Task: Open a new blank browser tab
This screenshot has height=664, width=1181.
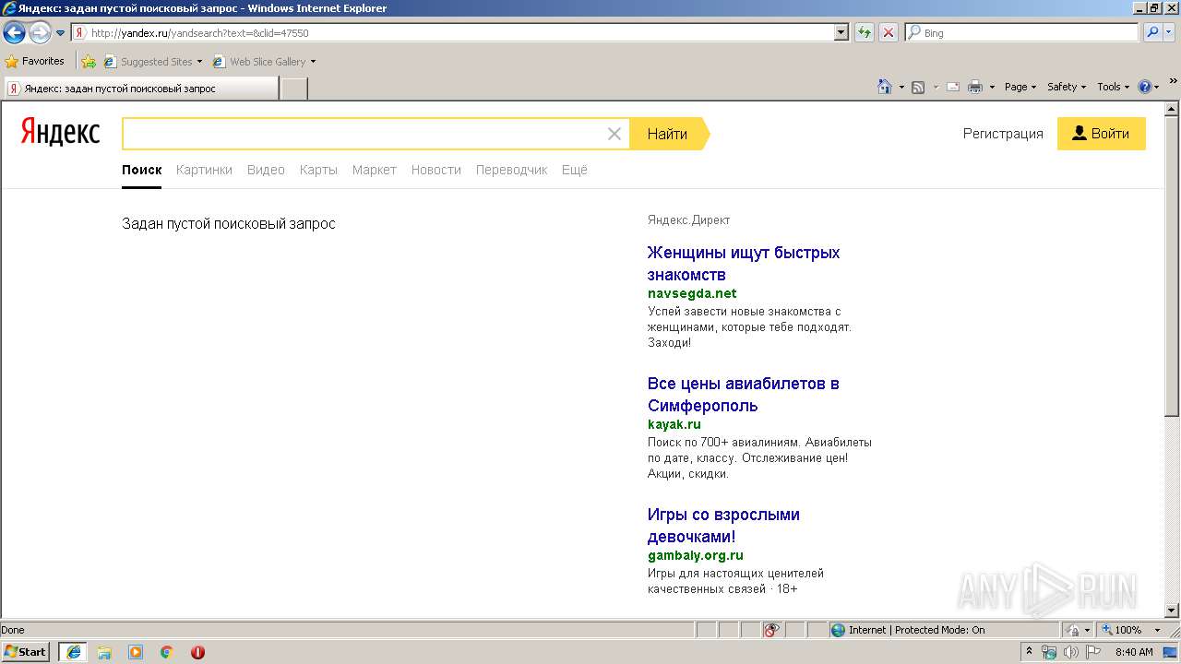Action: 293,89
